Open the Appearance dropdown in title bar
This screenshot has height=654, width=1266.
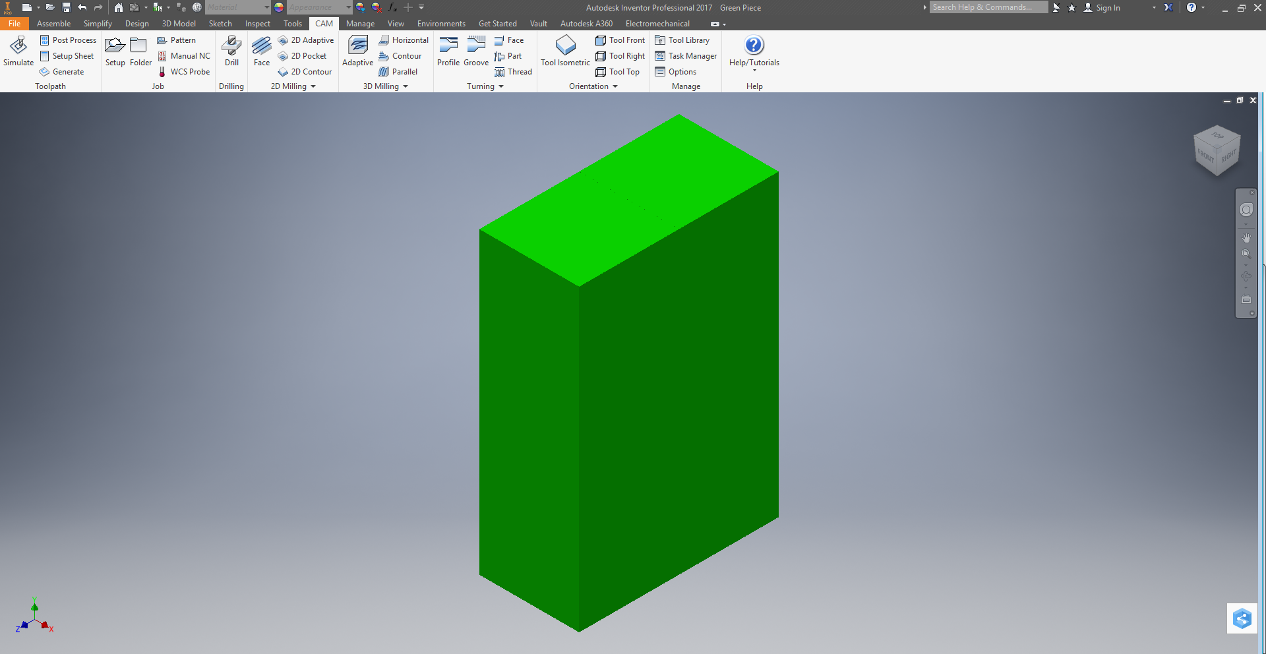pyautogui.click(x=348, y=7)
